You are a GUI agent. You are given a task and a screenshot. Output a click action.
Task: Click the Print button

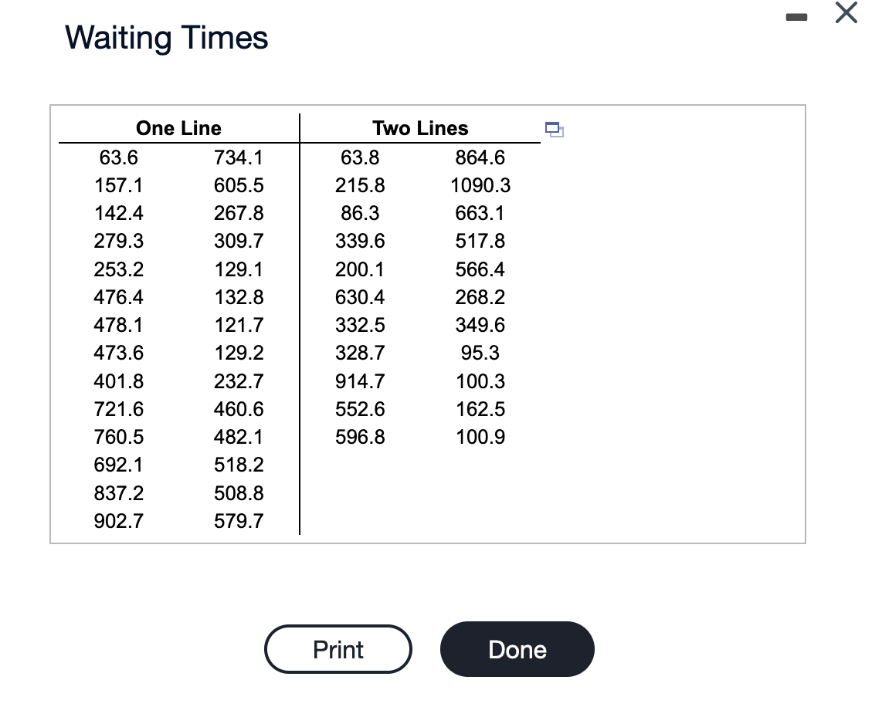(338, 649)
